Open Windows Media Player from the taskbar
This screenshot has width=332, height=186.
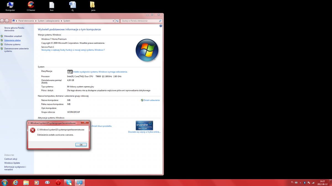(x=37, y=182)
